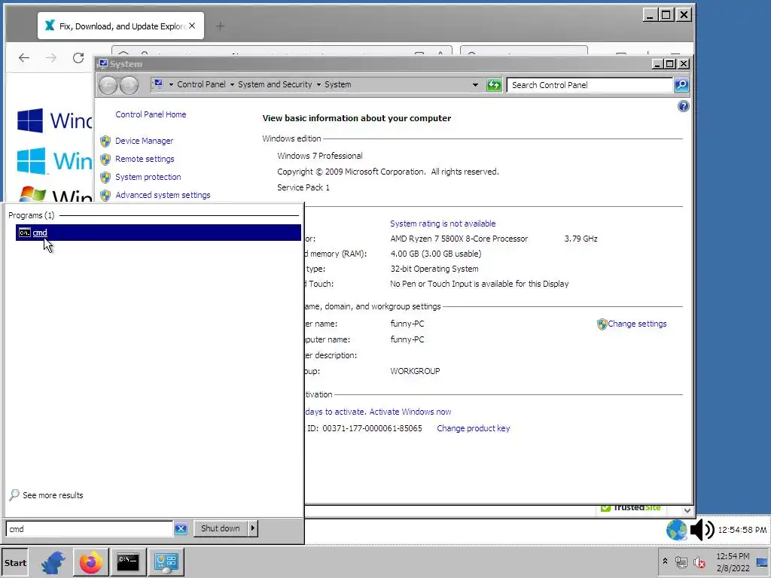Viewport: 771px width, 578px height.
Task: Click the System and Security breadcrumb
Action: [275, 84]
